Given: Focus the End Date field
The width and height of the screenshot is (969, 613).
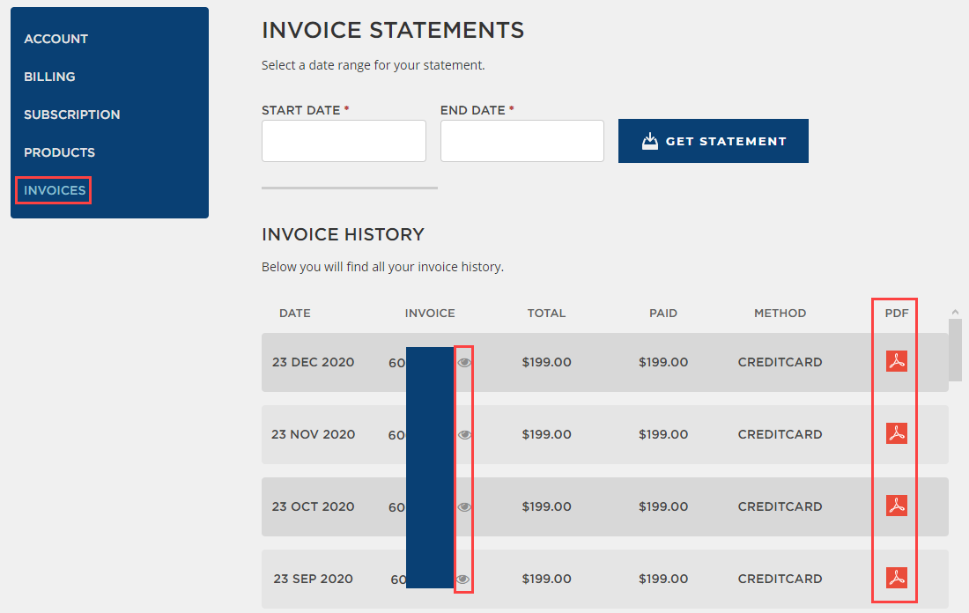Looking at the screenshot, I should [x=521, y=141].
